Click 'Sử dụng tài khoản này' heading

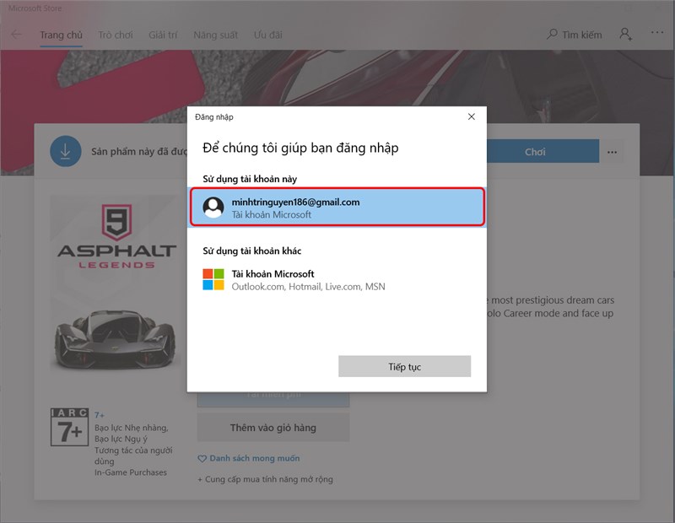point(250,179)
